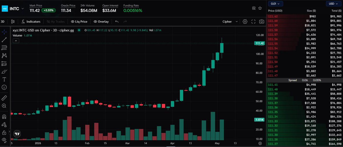Open chart settings hexagon icon
This screenshot has width=343, height=147.
point(245,21)
